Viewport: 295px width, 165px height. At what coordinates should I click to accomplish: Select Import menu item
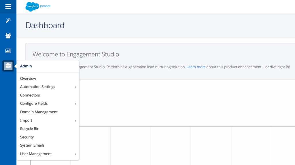click(x=26, y=120)
